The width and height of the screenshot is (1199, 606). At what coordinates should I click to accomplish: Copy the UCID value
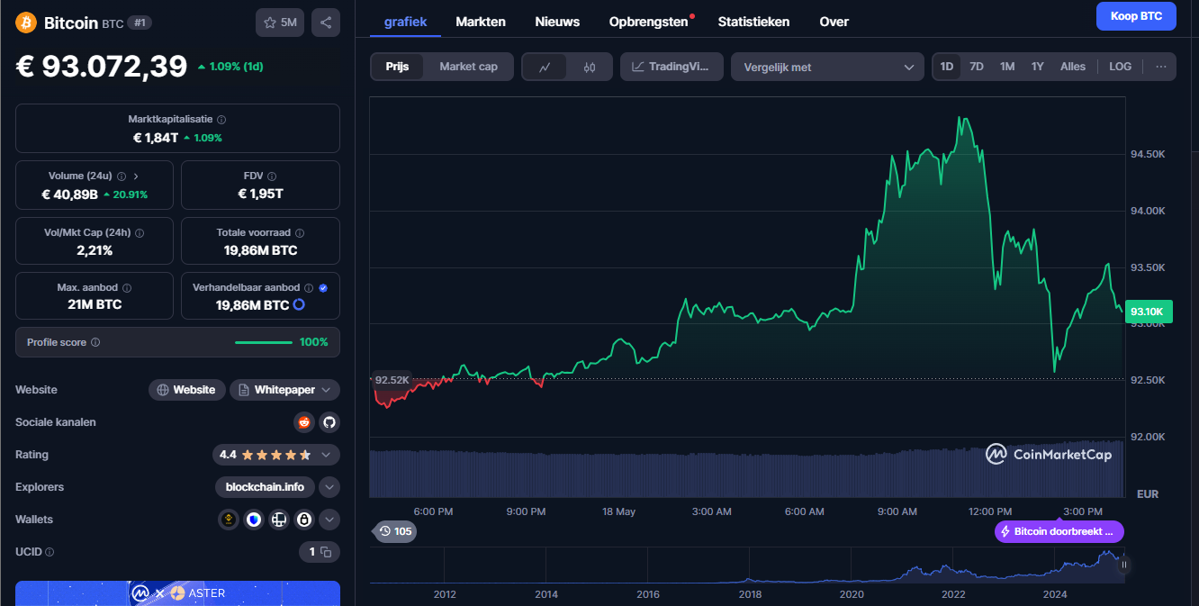point(326,552)
